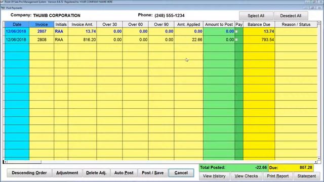Open the Adjustment dialog
324x182 pixels.
tap(67, 173)
